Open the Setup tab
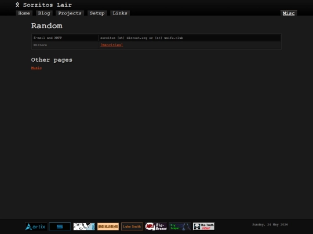The width and height of the screenshot is (313, 234). pyautogui.click(x=97, y=13)
